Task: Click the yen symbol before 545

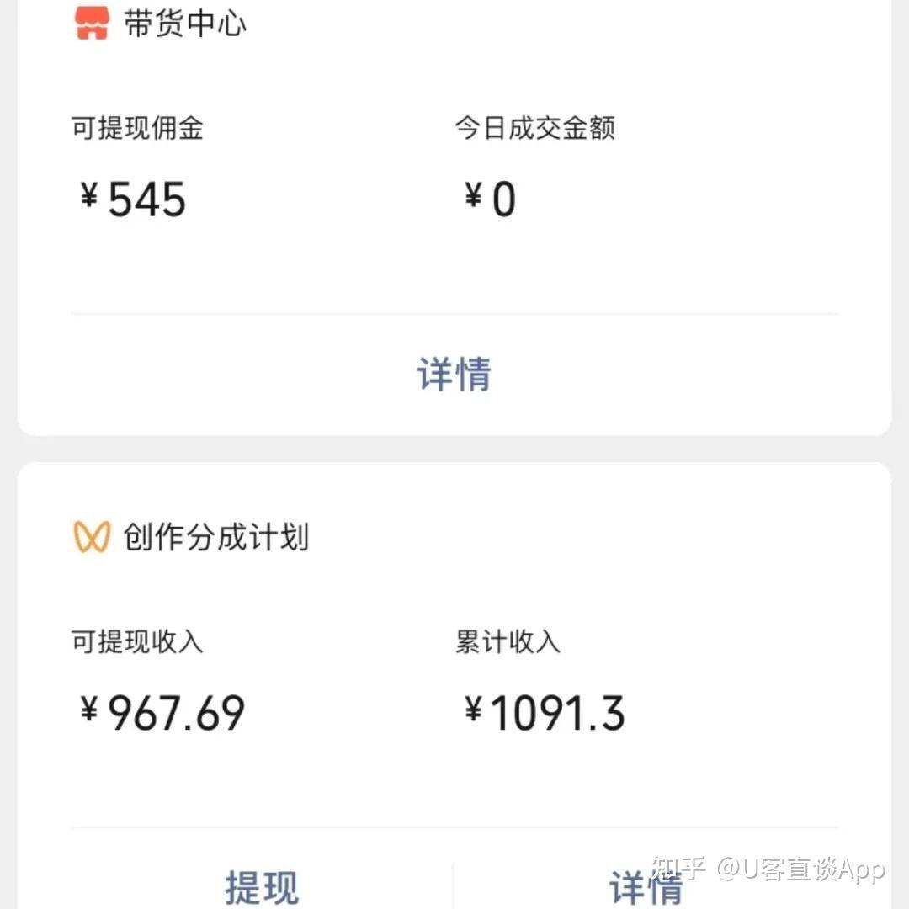Action: click(x=89, y=199)
